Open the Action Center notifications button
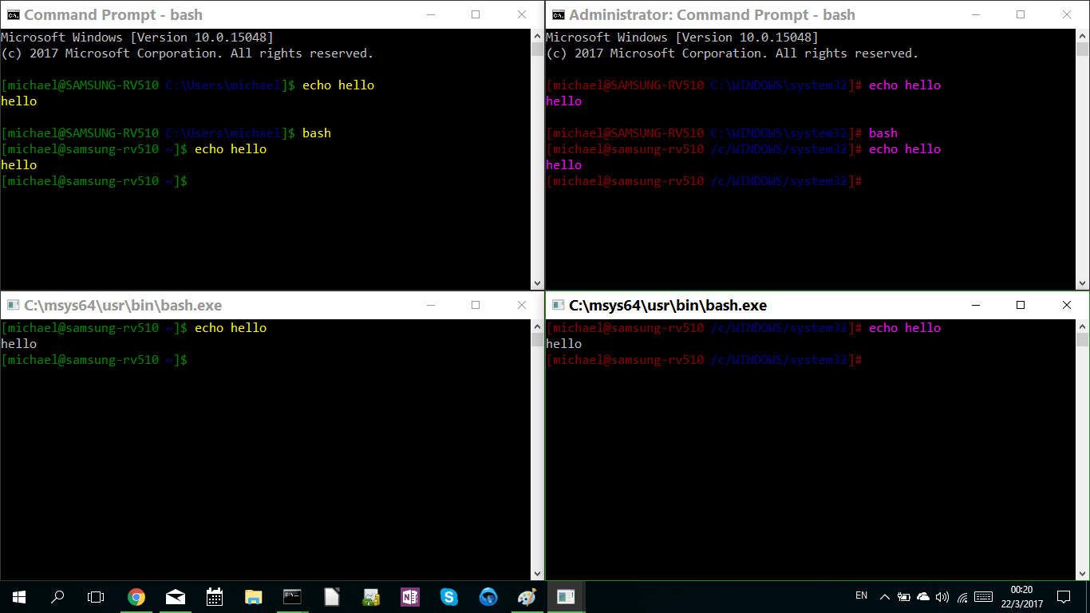Screen dimensions: 1090x613 (1064, 597)
